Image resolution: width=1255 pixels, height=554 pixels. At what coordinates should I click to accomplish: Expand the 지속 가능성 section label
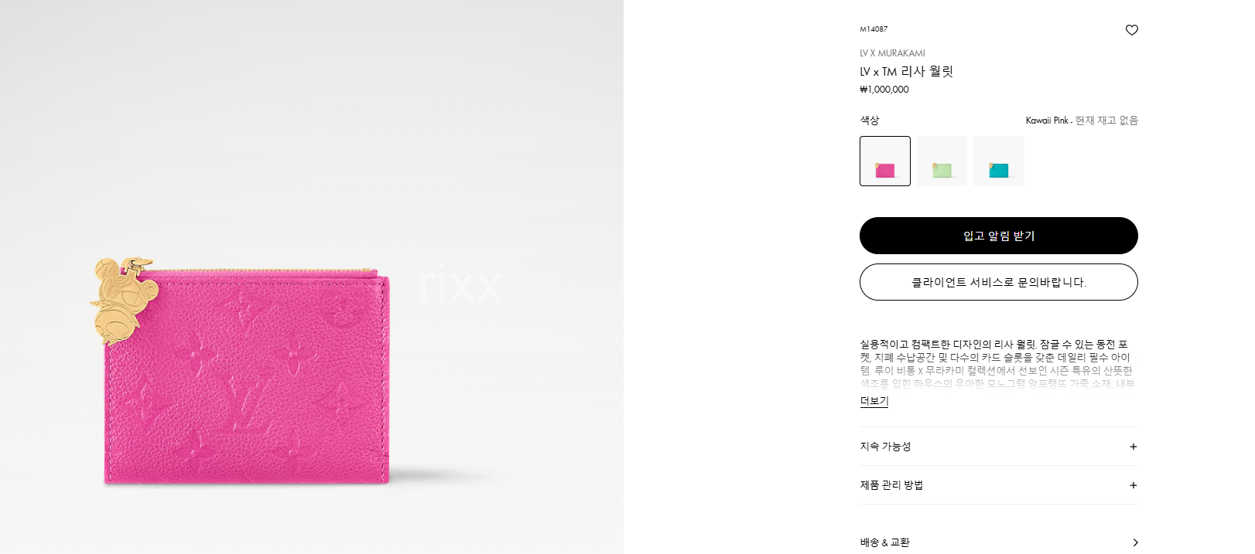tap(885, 447)
